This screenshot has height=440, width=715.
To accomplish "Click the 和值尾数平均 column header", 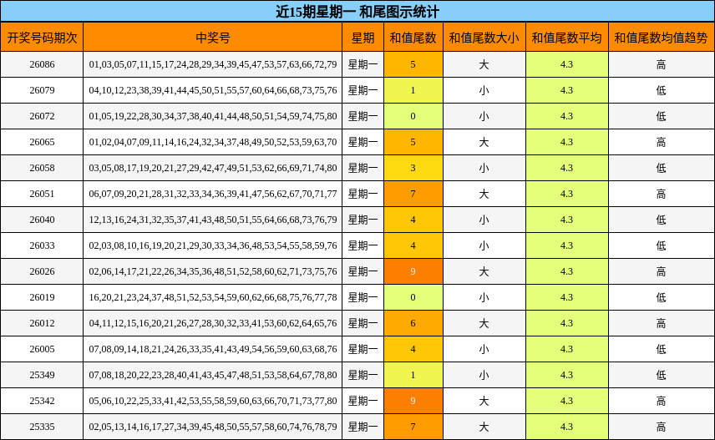I will tap(567, 38).
